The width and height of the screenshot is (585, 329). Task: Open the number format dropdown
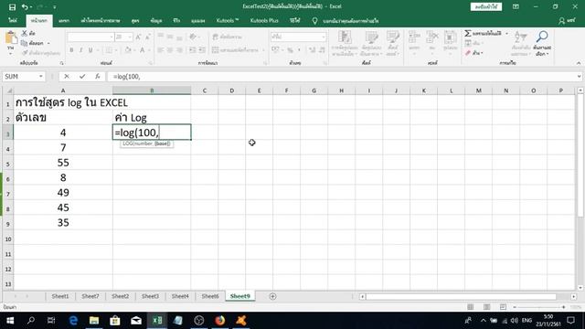pyautogui.click(x=323, y=37)
